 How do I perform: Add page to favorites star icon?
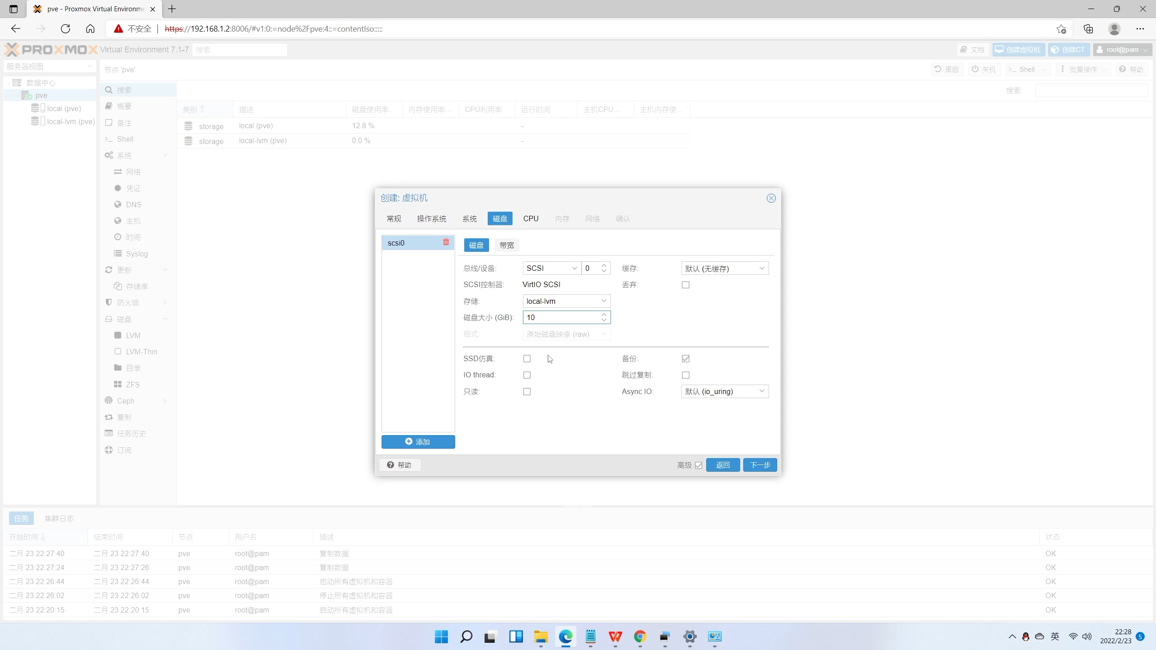[x=1061, y=29]
